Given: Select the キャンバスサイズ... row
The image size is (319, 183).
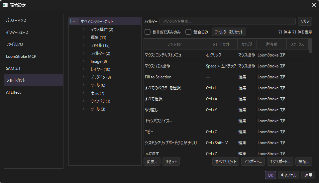Looking at the screenshot, I should click(226, 121).
